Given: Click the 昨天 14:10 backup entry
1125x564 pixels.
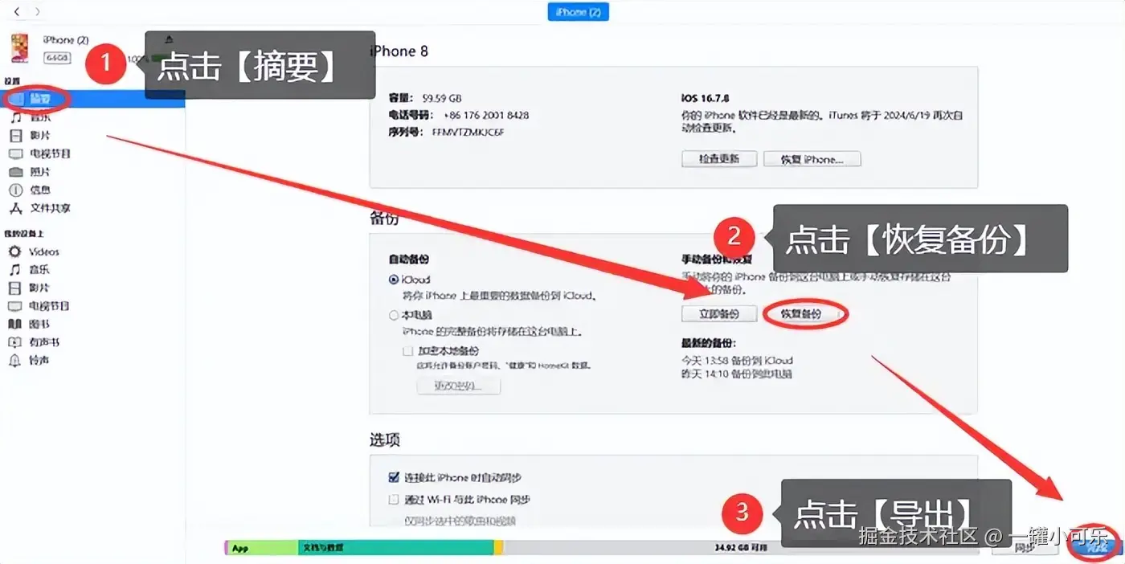Looking at the screenshot, I should click(737, 374).
